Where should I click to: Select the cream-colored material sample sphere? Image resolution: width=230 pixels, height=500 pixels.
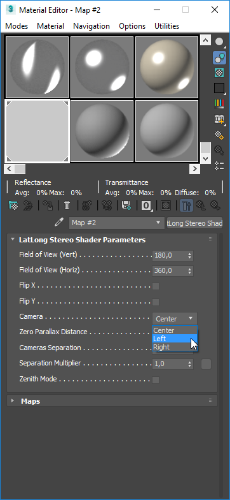tap(166, 67)
